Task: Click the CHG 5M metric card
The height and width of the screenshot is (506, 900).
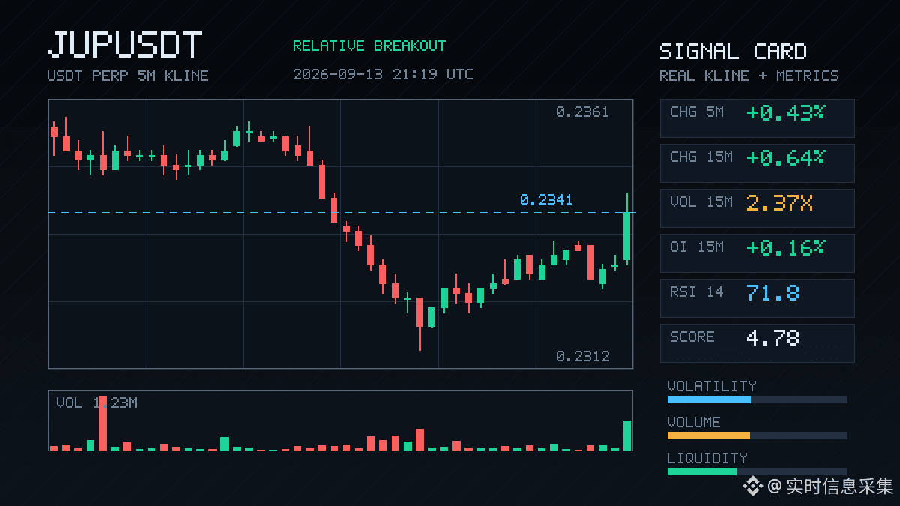Action: click(x=757, y=118)
